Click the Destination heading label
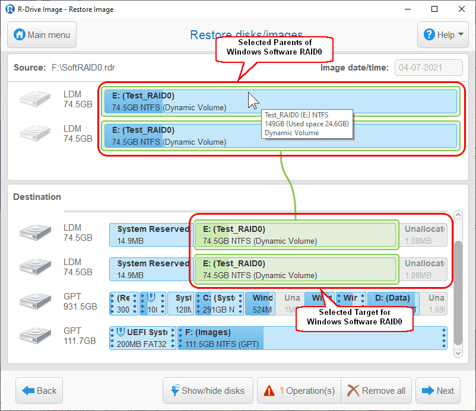 [37, 197]
